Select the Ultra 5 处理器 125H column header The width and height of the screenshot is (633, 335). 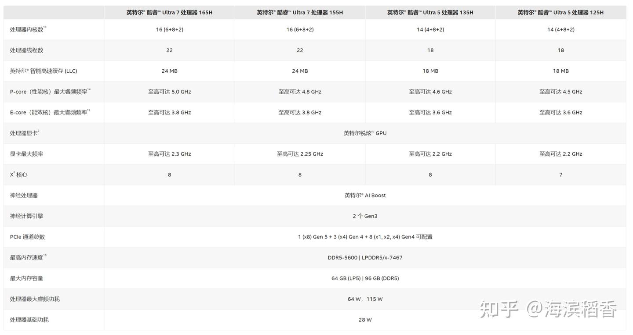(x=560, y=12)
